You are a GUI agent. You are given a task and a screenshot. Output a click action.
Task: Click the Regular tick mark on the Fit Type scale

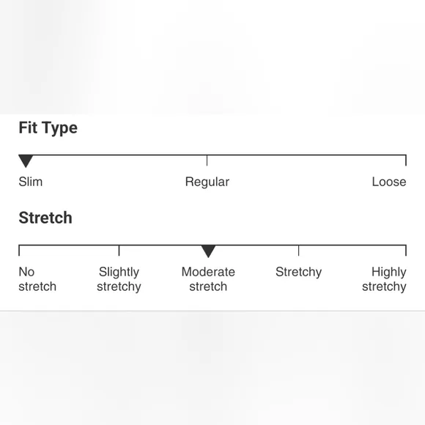tap(207, 160)
